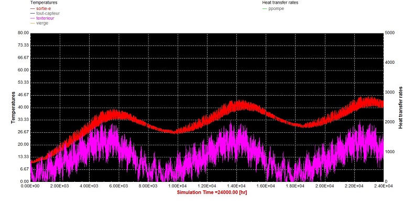This screenshot has width=414, height=207.
Task: Click the 3000 heat transfer axis label
Action: pyautogui.click(x=390, y=93)
